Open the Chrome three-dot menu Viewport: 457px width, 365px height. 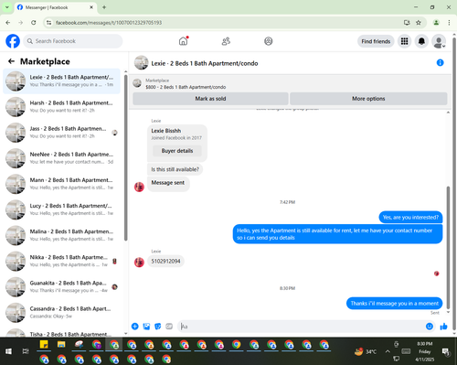pyautogui.click(x=449, y=23)
